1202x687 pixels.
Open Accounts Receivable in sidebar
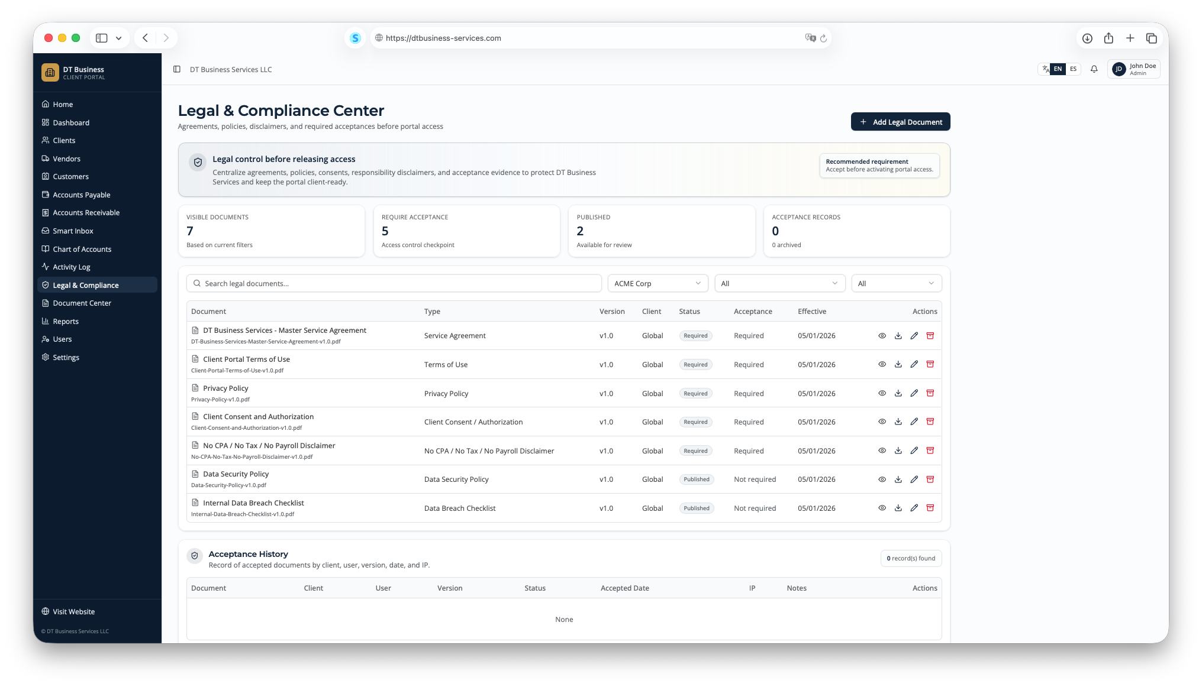97,213
